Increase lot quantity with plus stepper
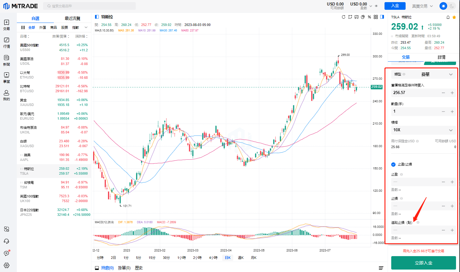The height and width of the screenshot is (272, 460). pyautogui.click(x=452, y=112)
